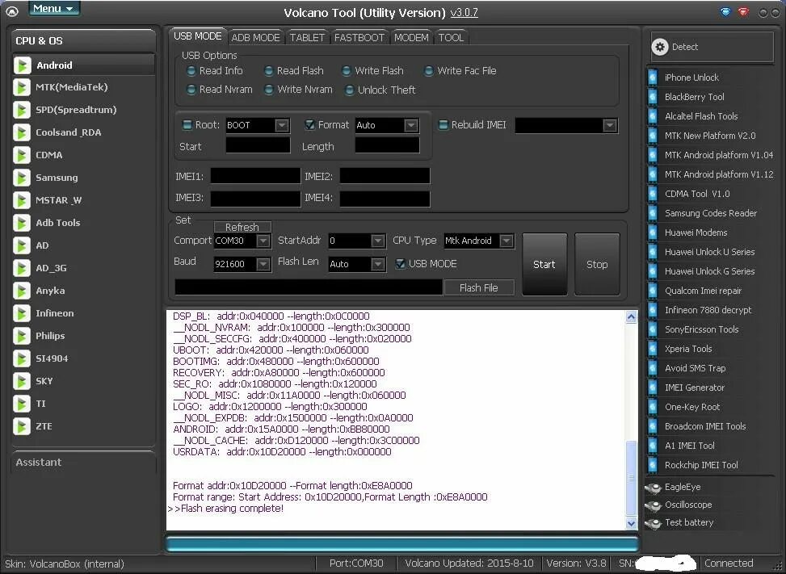
Task: Click the green arrow icon beside Philips
Action: tap(22, 336)
